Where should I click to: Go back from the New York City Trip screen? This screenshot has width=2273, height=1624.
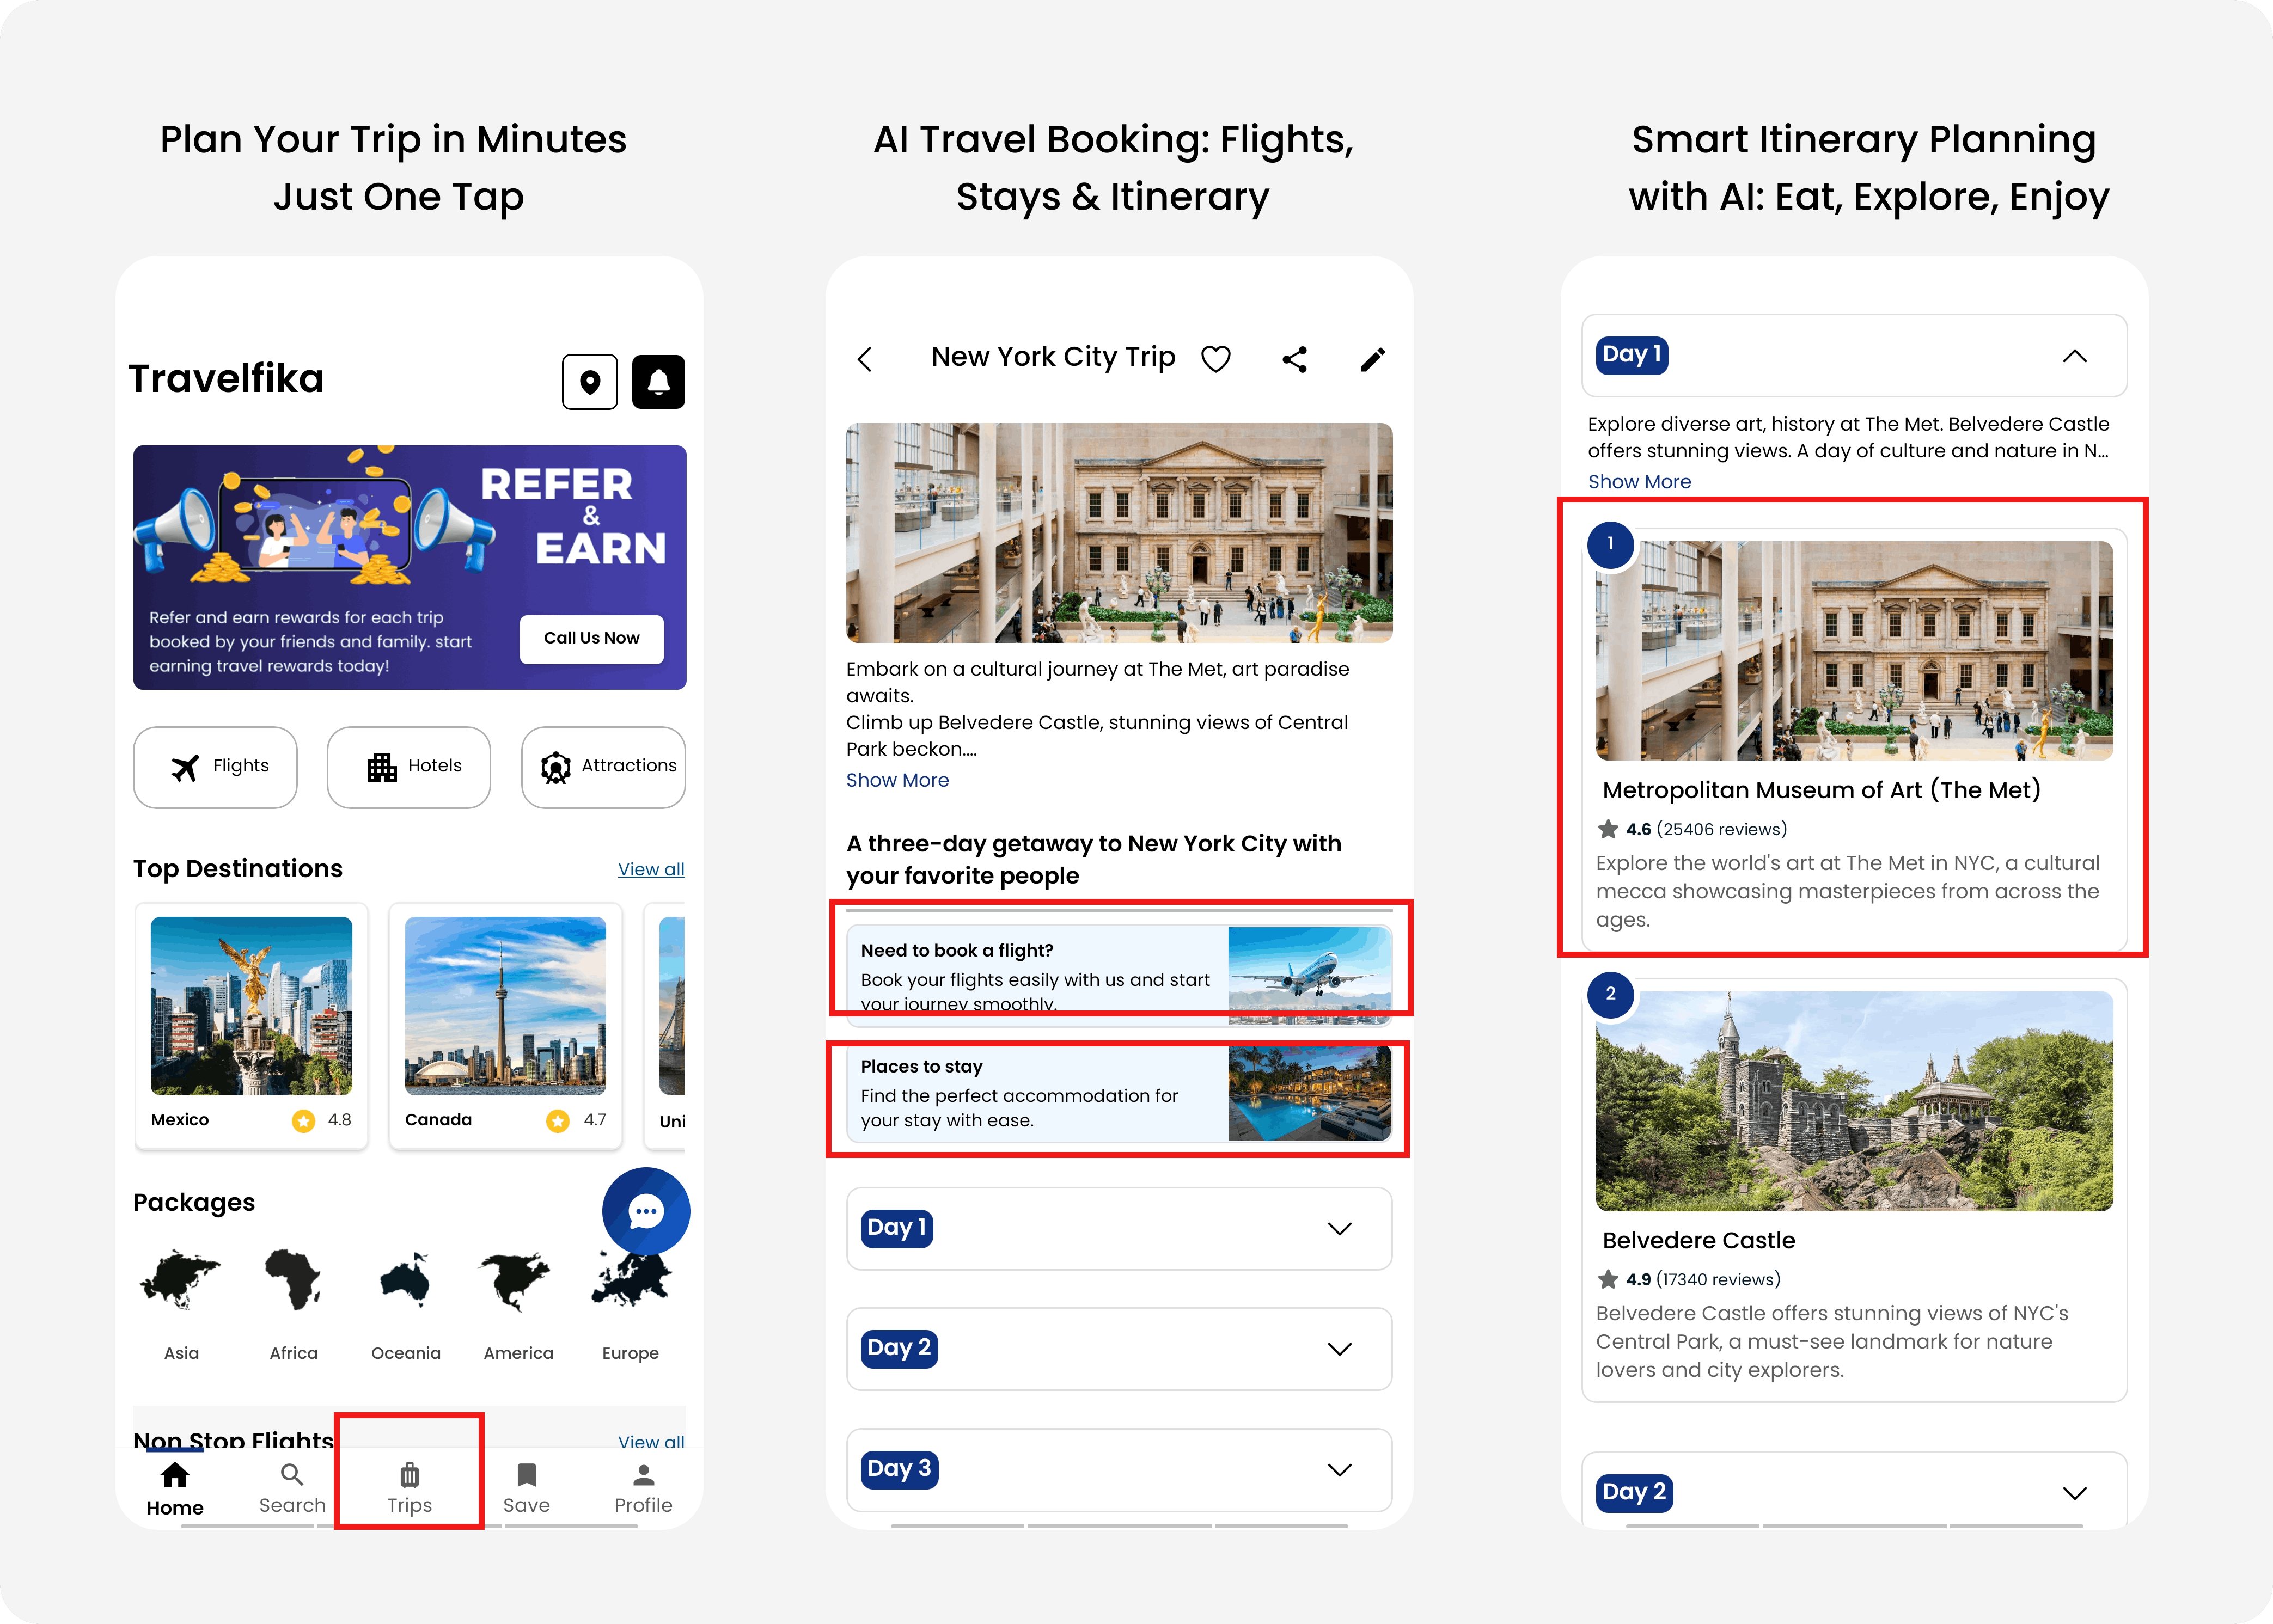click(864, 358)
